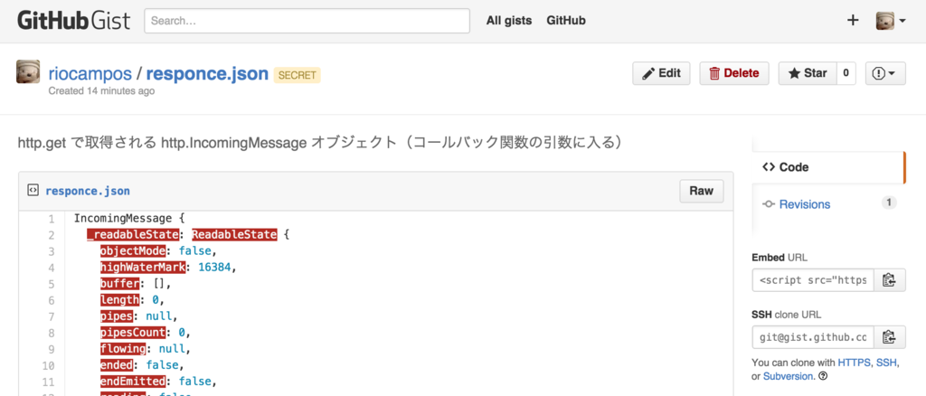This screenshot has height=396, width=926.
Task: Copy the Embed URL with clipboard icon
Action: (x=890, y=279)
